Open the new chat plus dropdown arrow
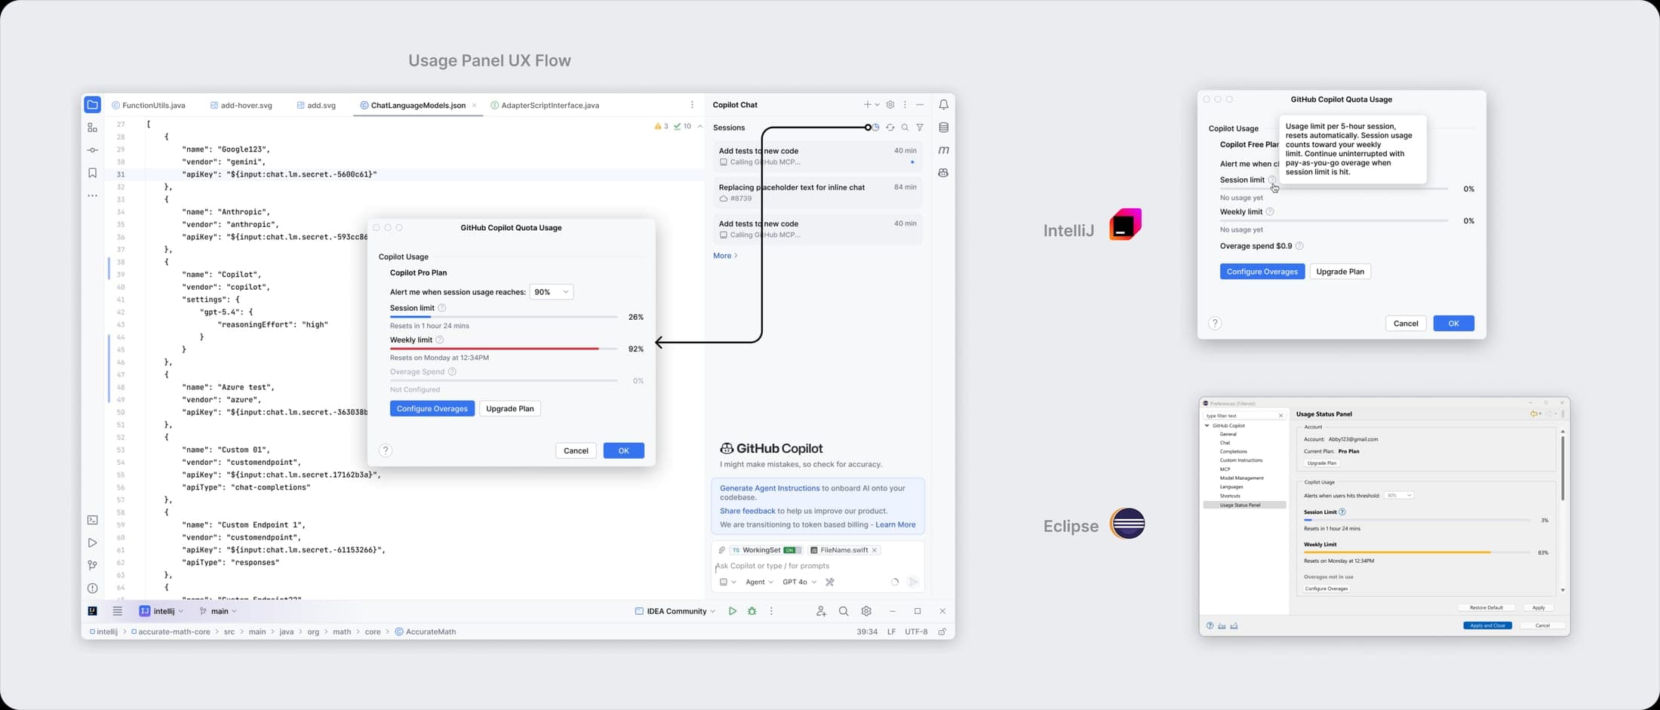The width and height of the screenshot is (1660, 710). tap(877, 105)
